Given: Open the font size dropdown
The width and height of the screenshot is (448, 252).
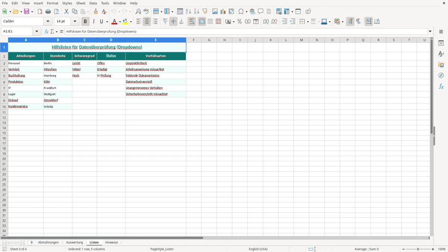Looking at the screenshot, I should (75, 22).
